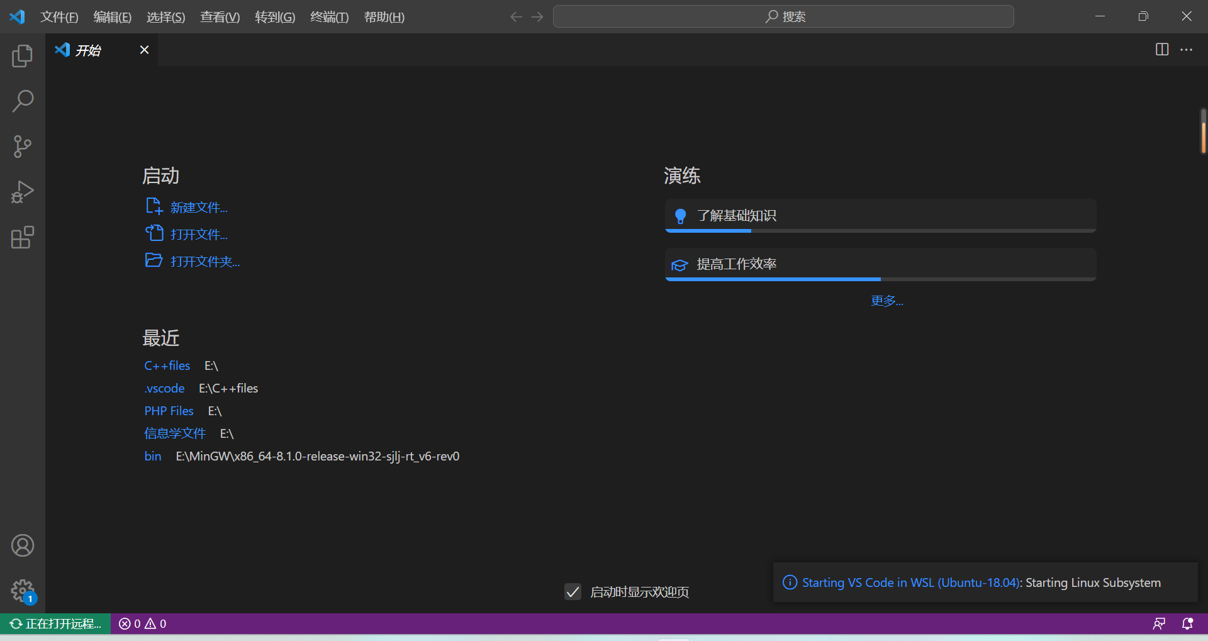Open the recent folder PHP Files

[169, 411]
